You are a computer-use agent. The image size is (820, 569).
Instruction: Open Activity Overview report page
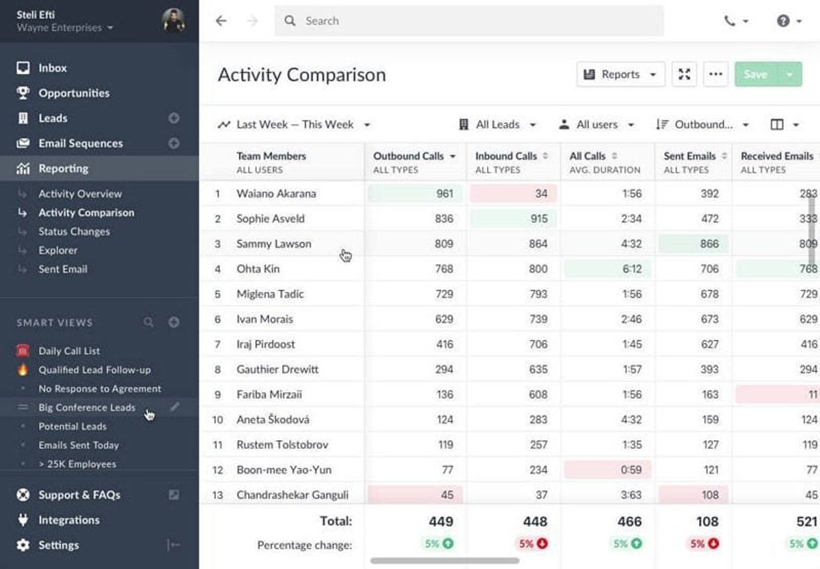pyautogui.click(x=80, y=194)
